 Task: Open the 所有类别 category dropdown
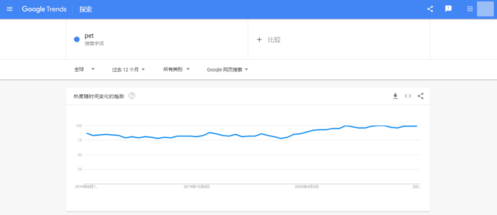176,69
